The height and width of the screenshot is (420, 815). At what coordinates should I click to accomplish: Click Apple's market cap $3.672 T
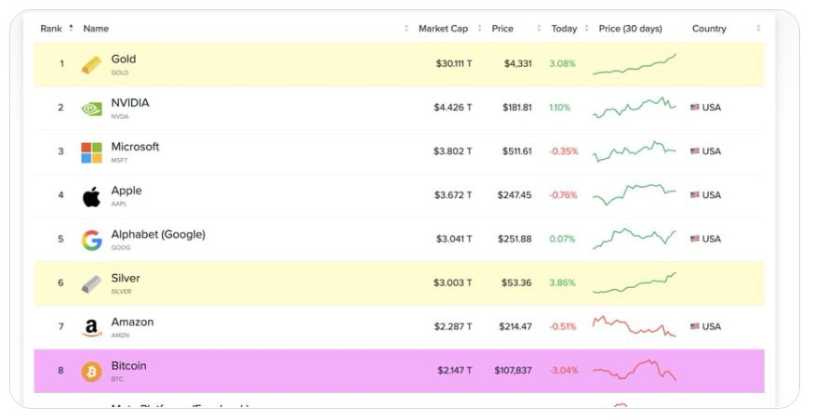453,195
